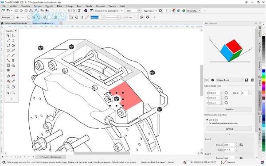Viewport: 266px width, 166px height.
Task: Open the Utilità di avvio applicazioni dropdown
Action: click(121, 11)
